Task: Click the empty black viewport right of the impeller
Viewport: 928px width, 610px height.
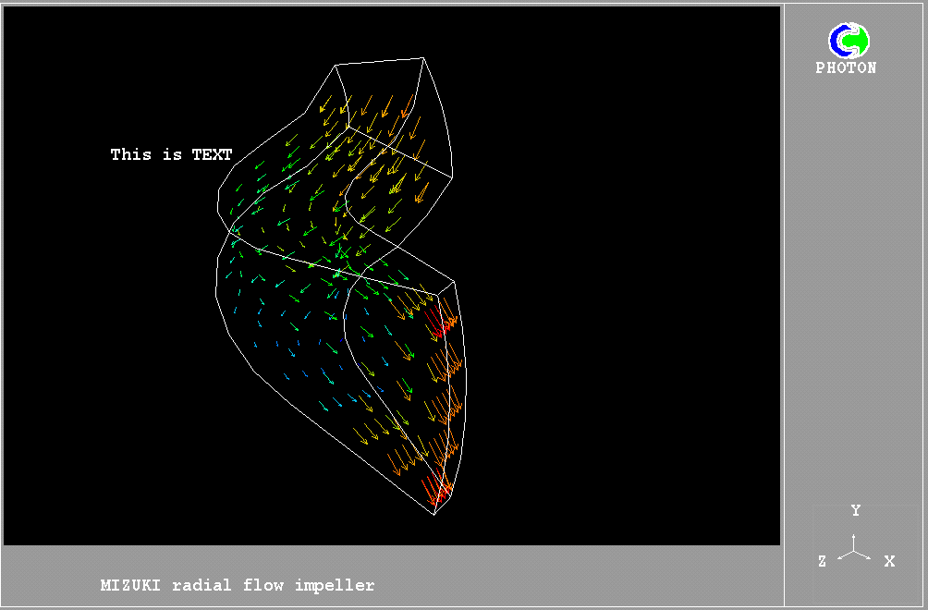Action: (629, 277)
